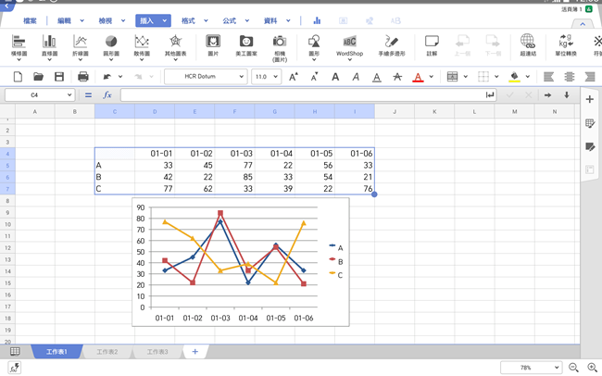This screenshot has height=376, width=602.
Task: Insert a line chart (折線圖)
Action: (81, 46)
